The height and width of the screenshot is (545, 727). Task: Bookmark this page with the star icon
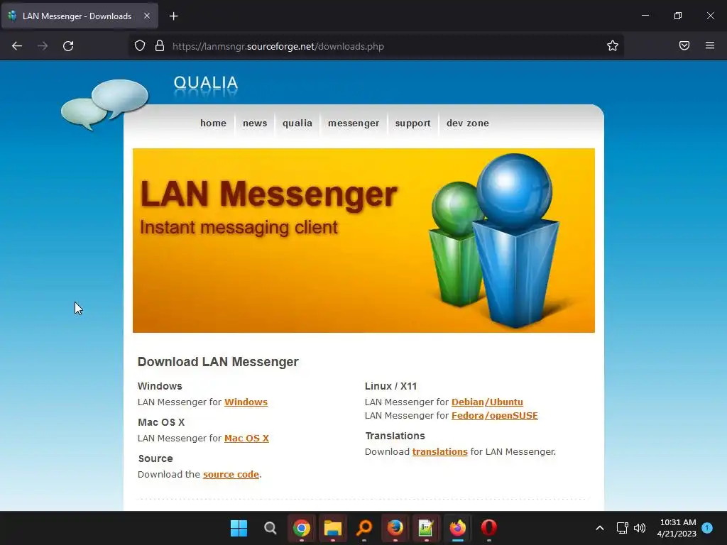pyautogui.click(x=613, y=46)
